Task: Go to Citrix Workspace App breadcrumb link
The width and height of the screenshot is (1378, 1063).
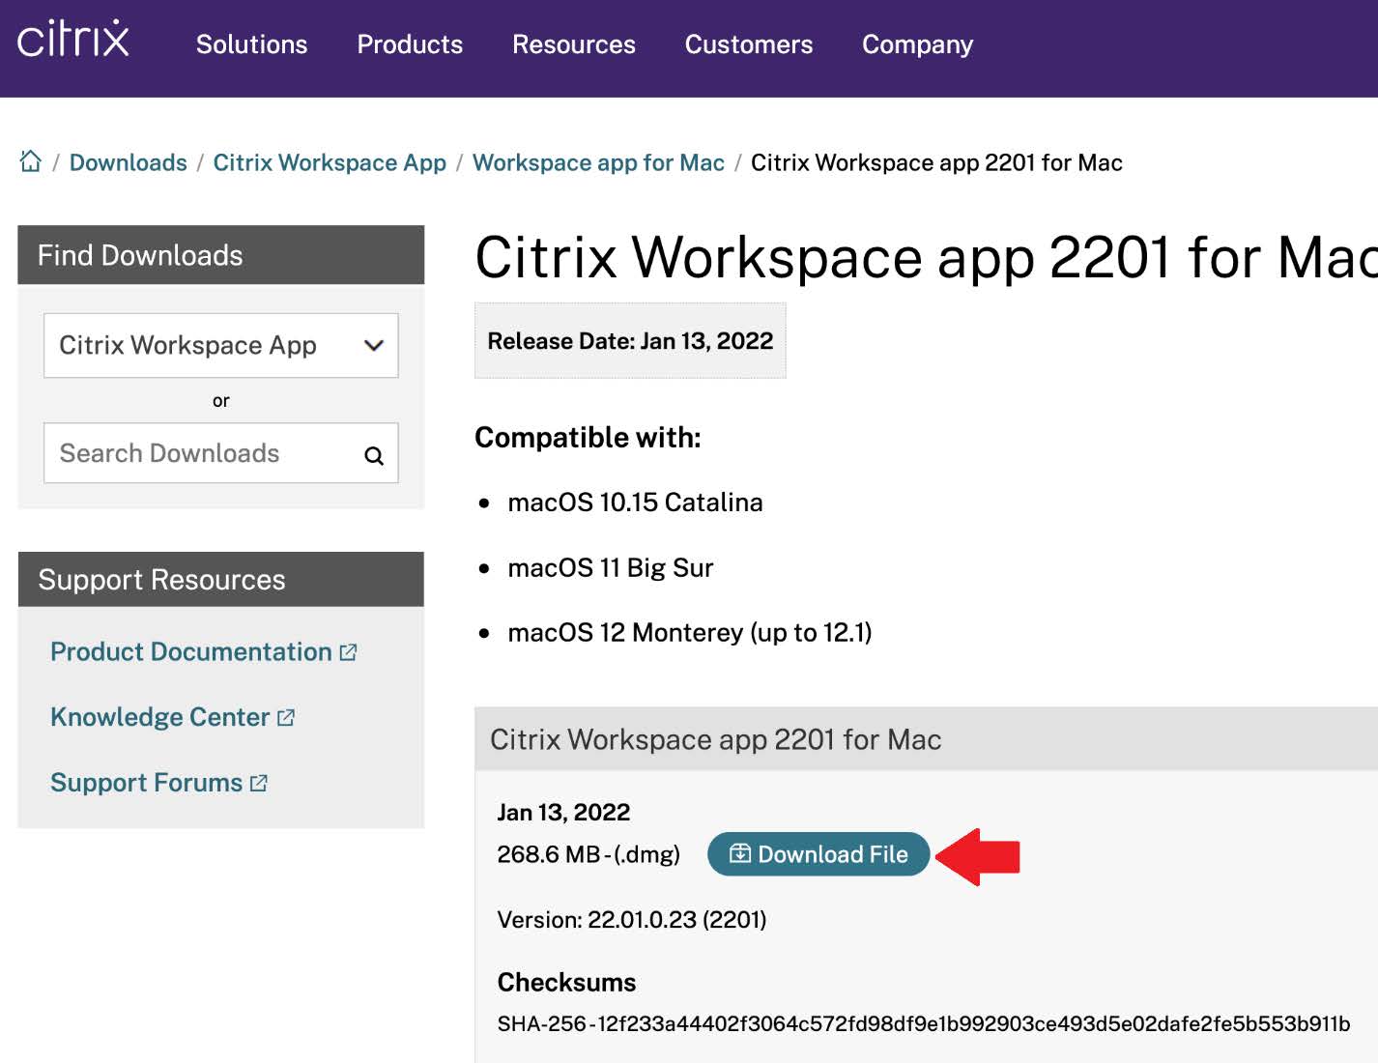Action: 330,162
